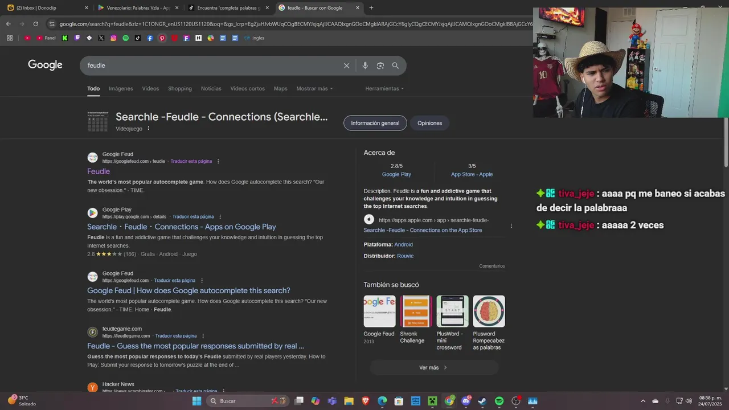Open the Feudle result link

[x=99, y=171]
